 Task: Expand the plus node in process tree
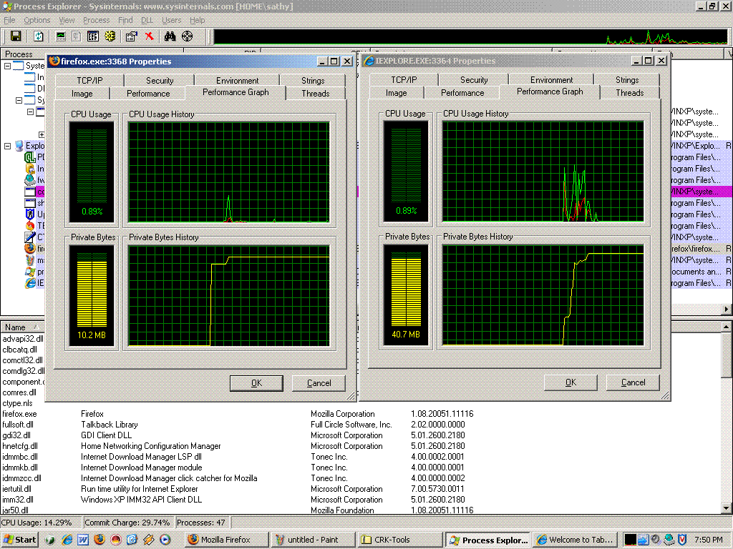42,134
